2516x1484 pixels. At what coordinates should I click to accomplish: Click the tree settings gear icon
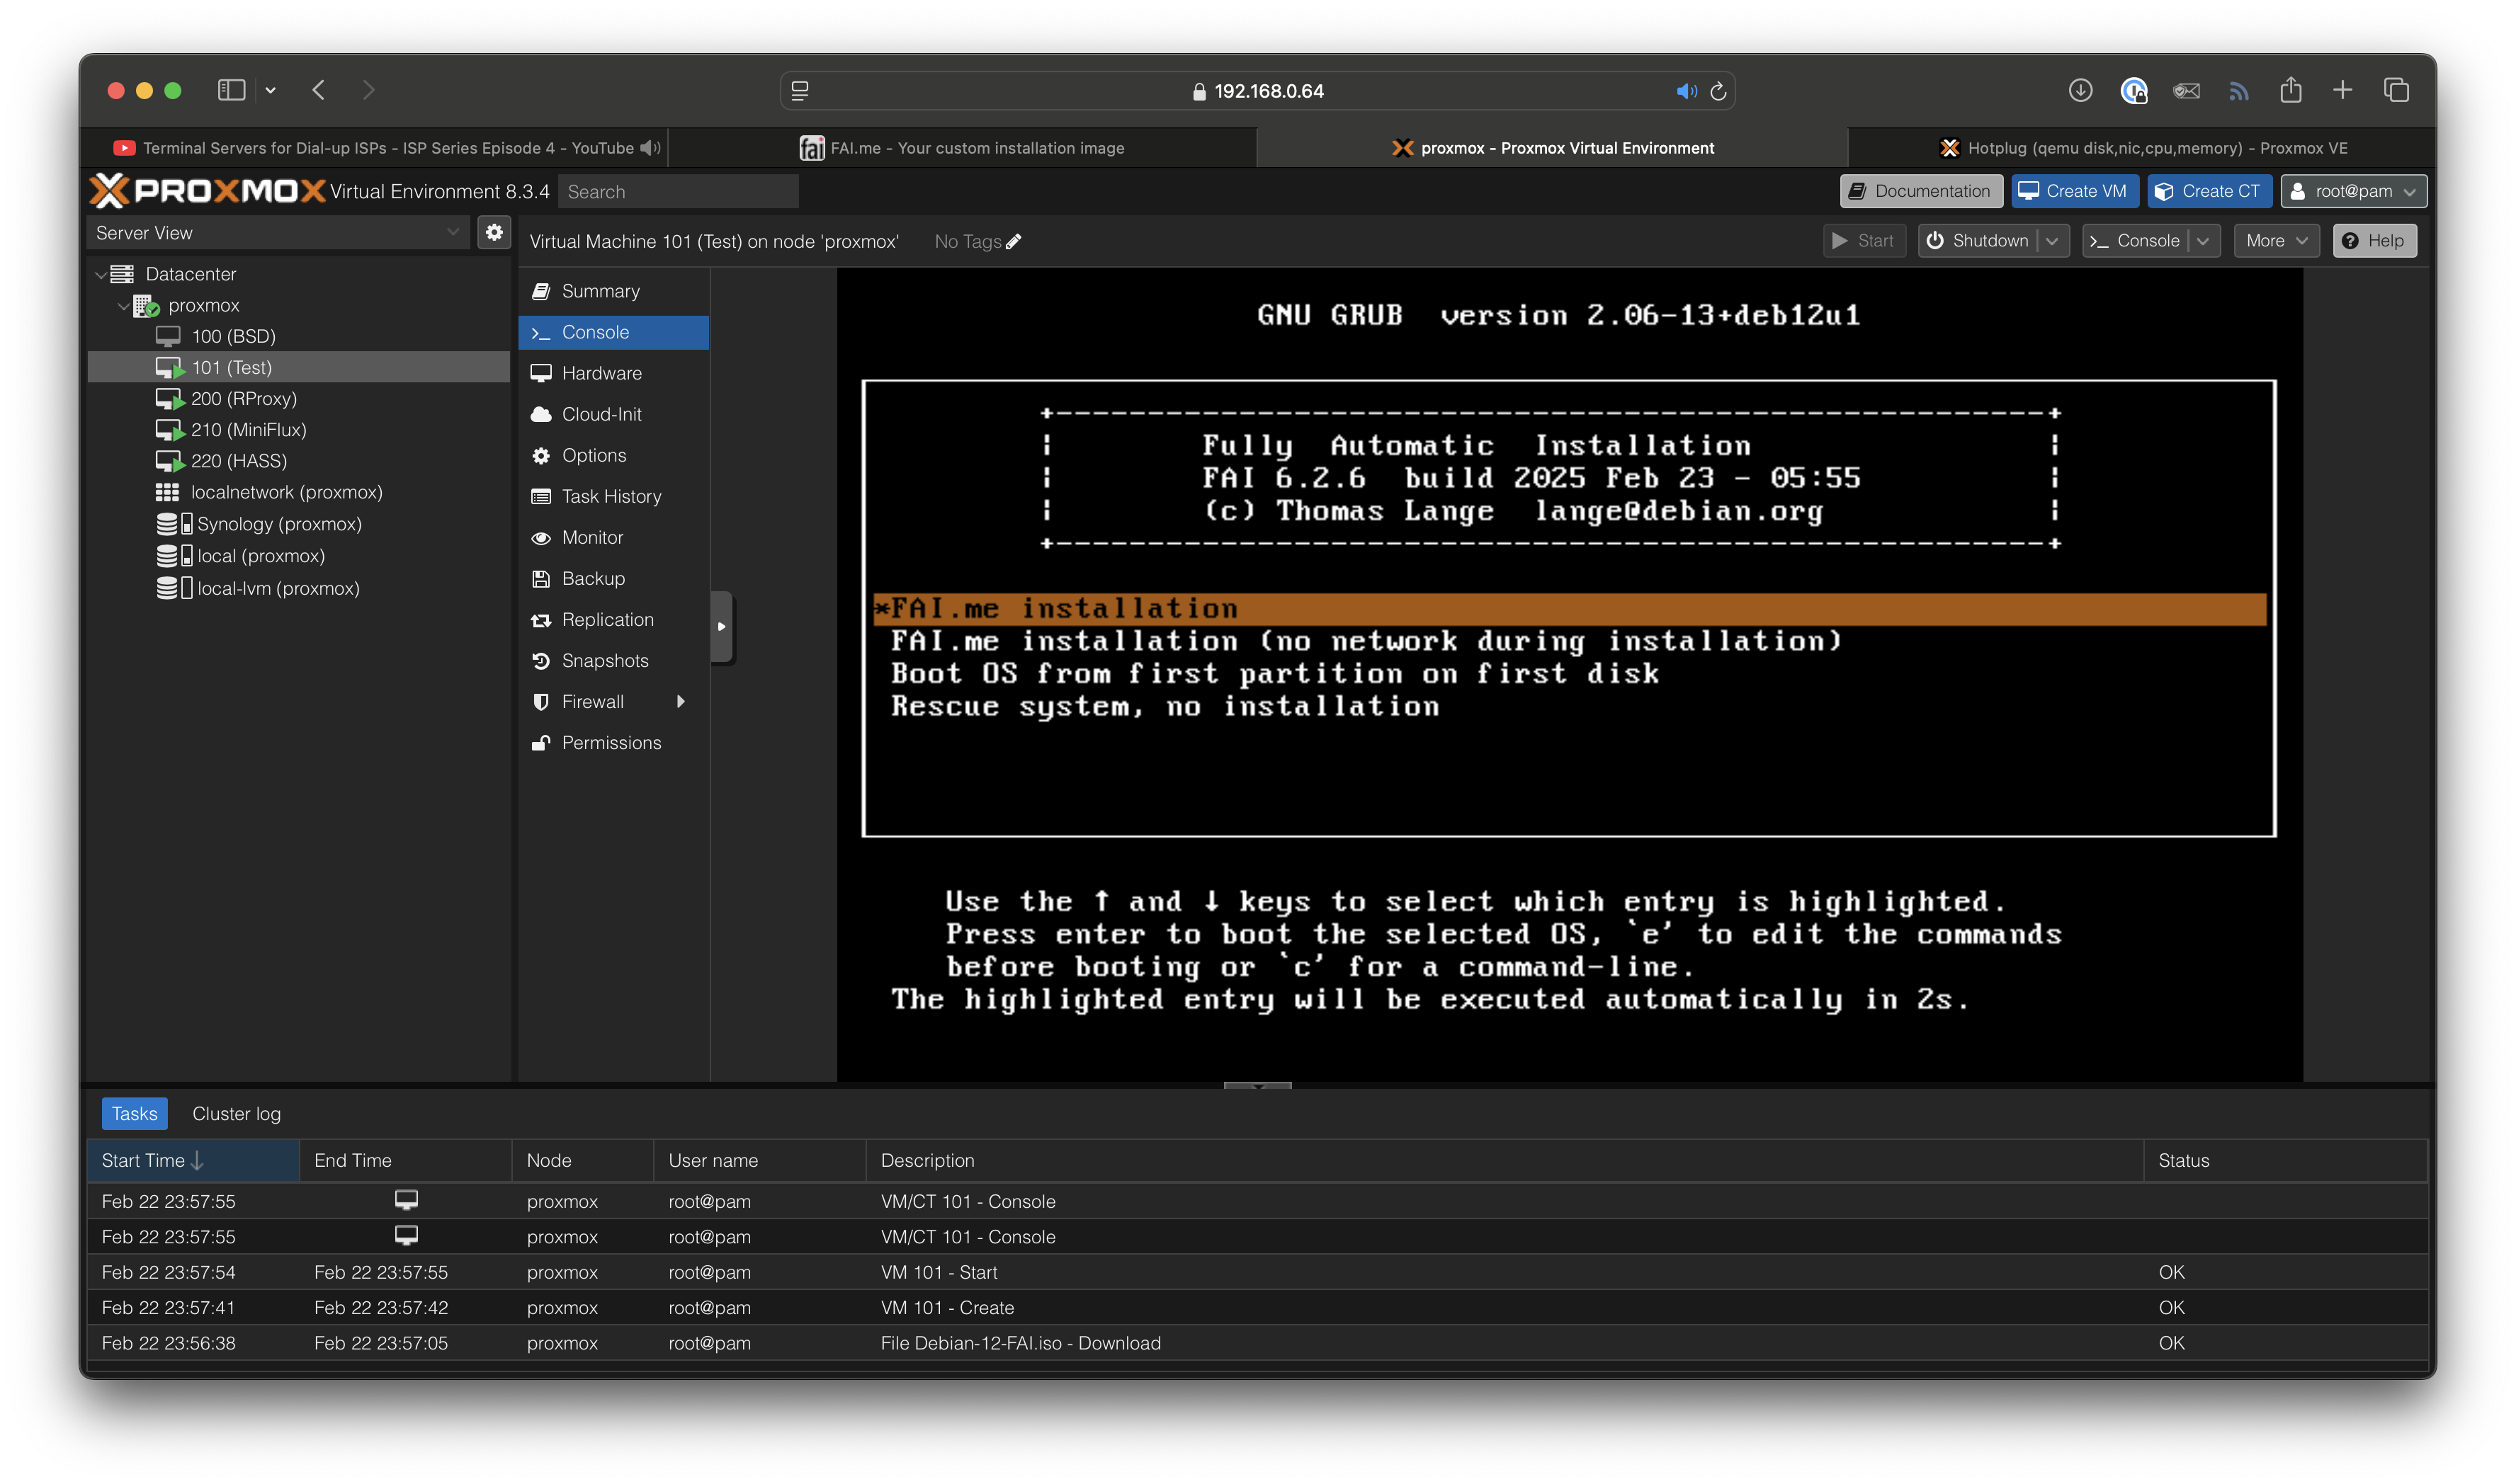coord(494,232)
